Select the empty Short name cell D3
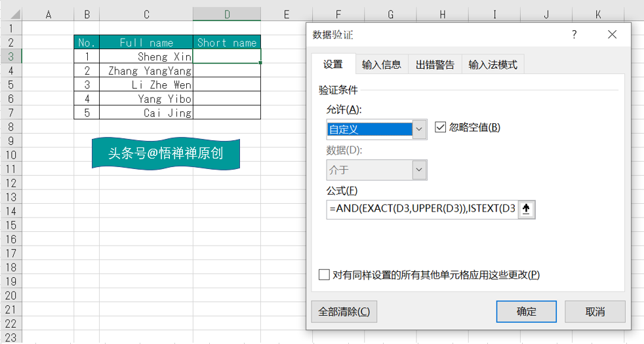644x344 pixels. point(227,56)
